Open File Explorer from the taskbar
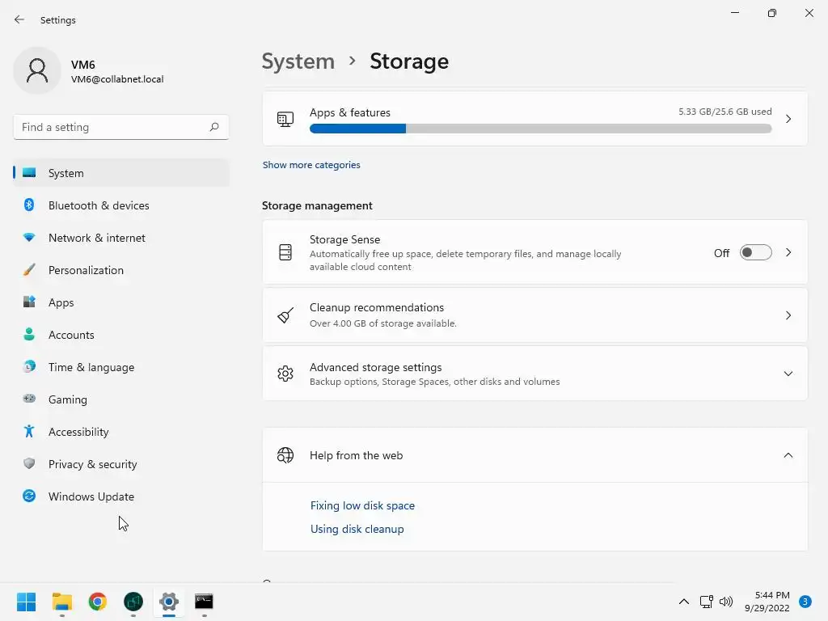This screenshot has height=621, width=828. (x=62, y=602)
